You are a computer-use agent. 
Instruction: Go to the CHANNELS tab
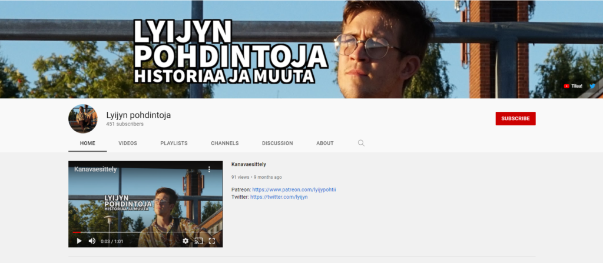tap(224, 143)
